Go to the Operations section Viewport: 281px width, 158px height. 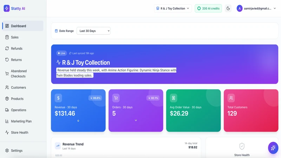(23, 110)
